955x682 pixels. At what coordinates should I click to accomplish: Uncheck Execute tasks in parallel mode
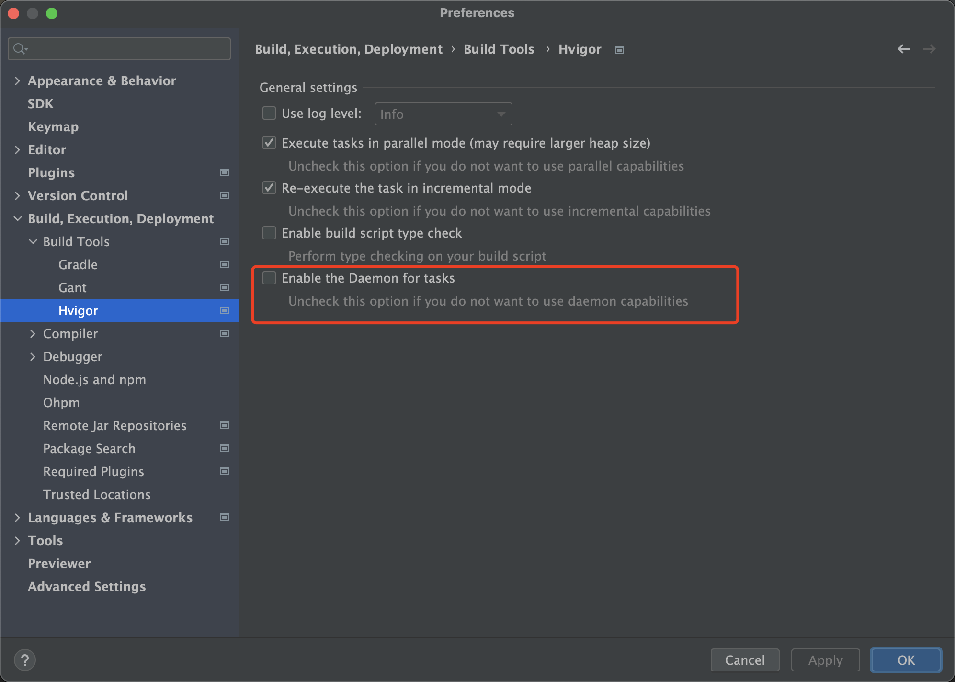tap(269, 143)
